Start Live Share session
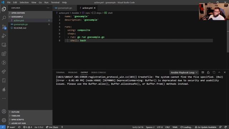The height and width of the screenshot is (129, 229). pos(52,127)
